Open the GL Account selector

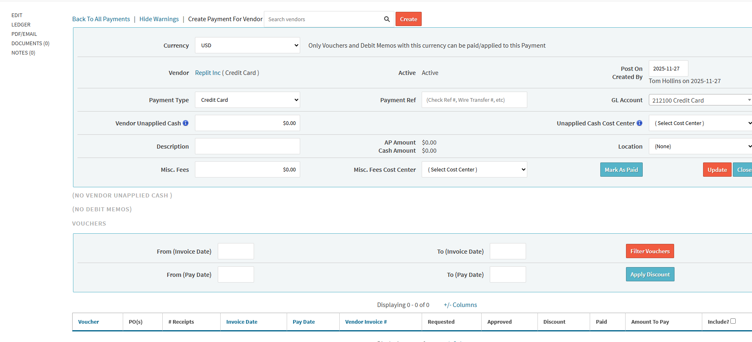pos(700,100)
